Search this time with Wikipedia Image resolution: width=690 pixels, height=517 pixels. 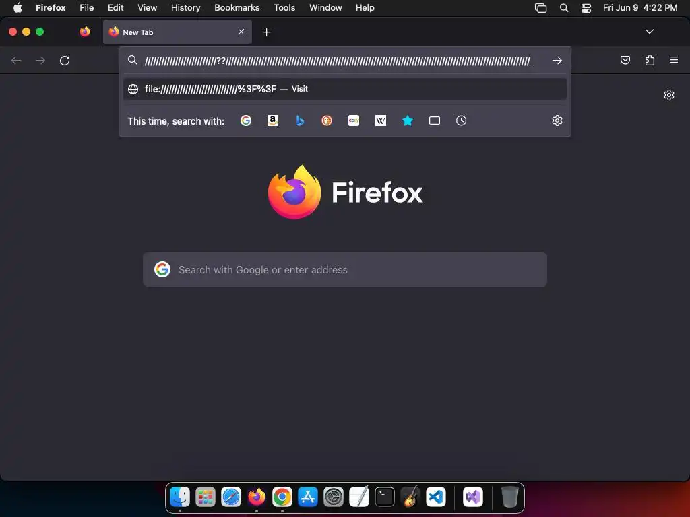[381, 120]
